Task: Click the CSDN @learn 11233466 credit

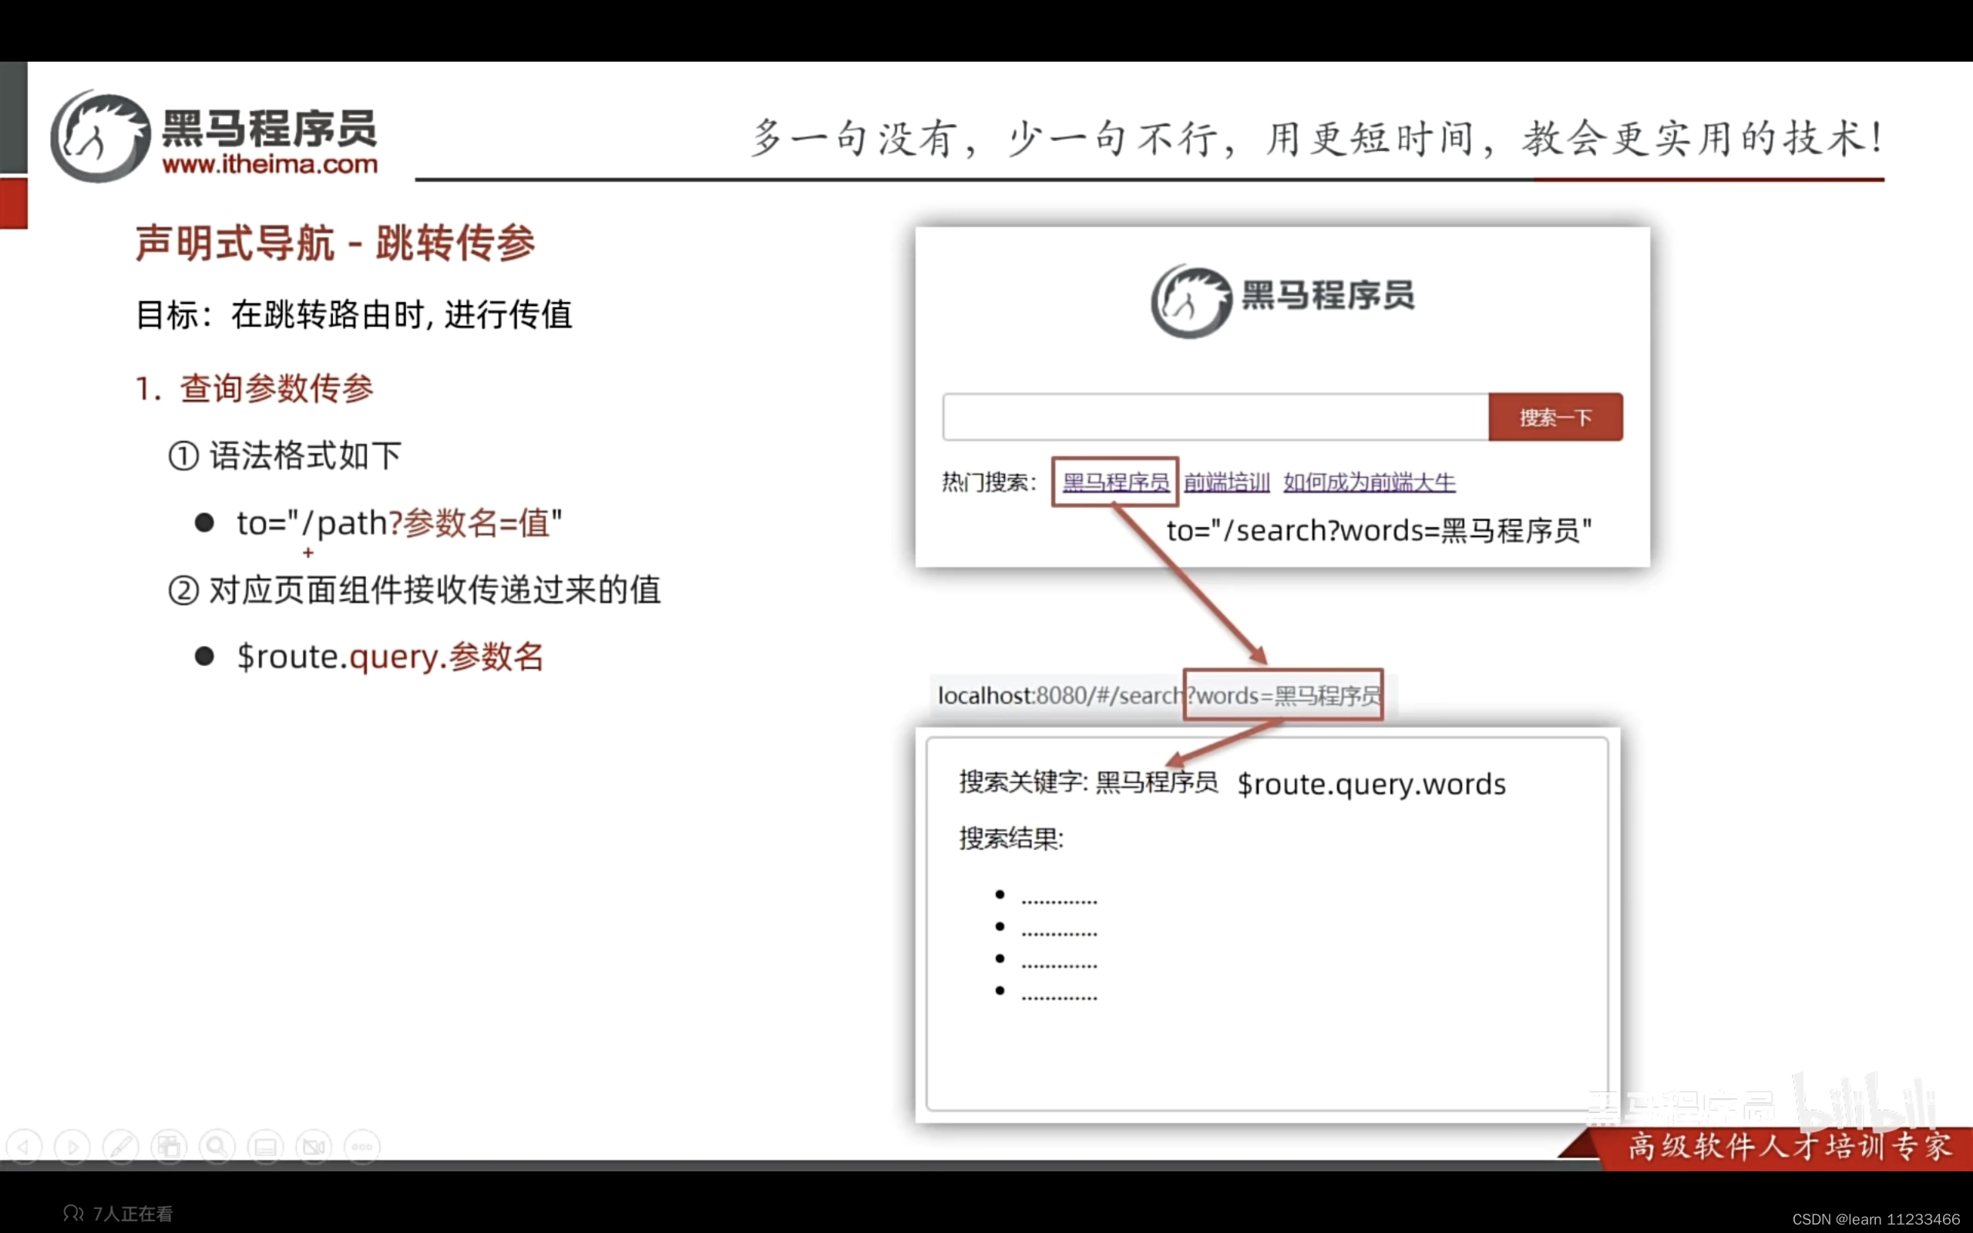Action: tap(1875, 1219)
